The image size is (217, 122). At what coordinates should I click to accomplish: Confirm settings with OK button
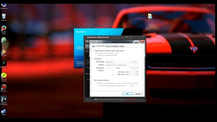(x=127, y=94)
